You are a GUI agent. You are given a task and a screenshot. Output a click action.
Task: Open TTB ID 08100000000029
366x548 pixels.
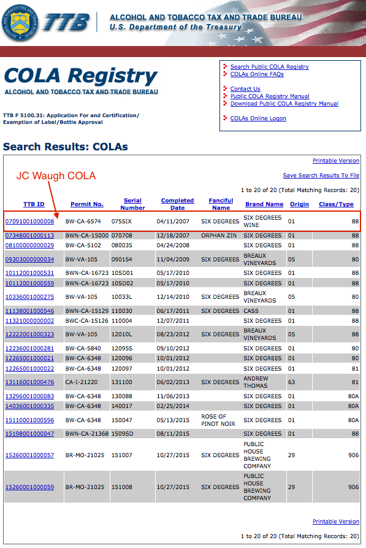point(29,245)
